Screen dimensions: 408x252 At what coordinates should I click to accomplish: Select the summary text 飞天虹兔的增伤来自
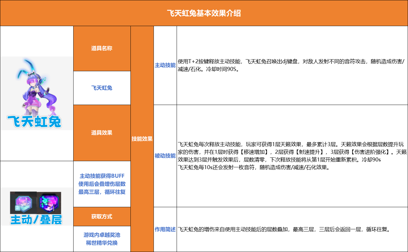click(x=284, y=230)
